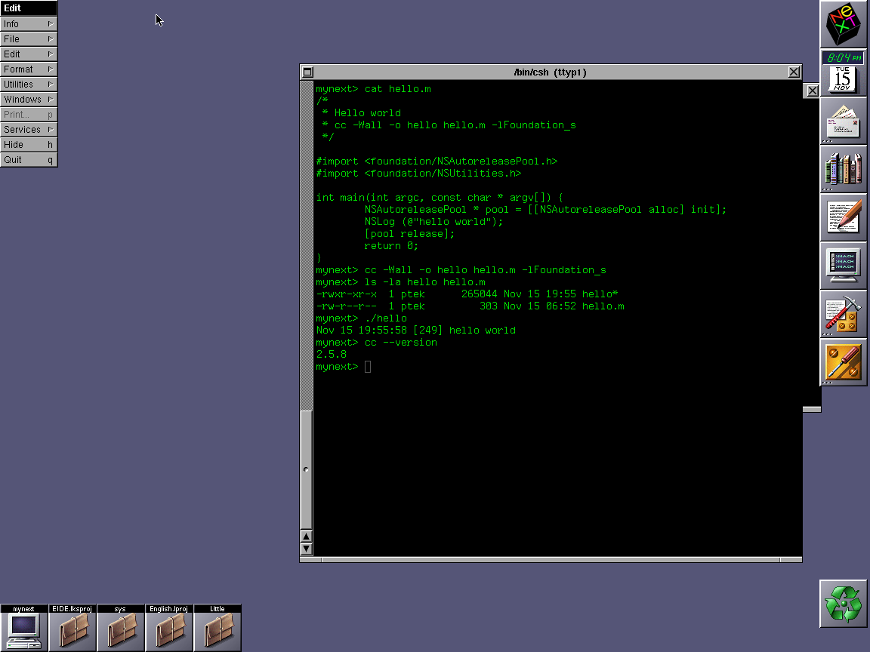Click the terminal scrollbar down arrow
This screenshot has width=870, height=652.
pyautogui.click(x=306, y=549)
